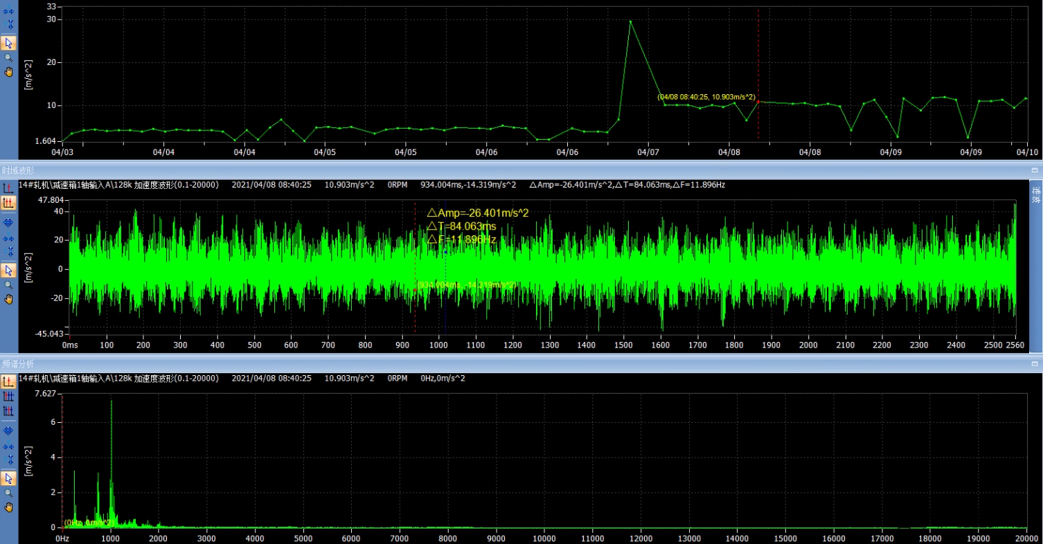
Task: Open the vertical side tab right of waveform
Action: pos(1036,195)
